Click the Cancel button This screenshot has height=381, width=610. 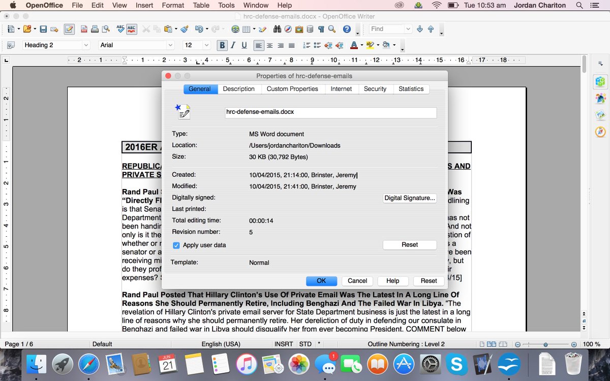[x=357, y=281]
